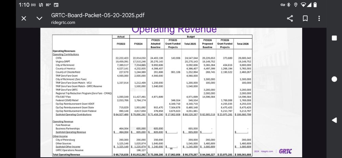Tap the FY2026 Proposed Baseline column header

pyautogui.click(x=207, y=44)
